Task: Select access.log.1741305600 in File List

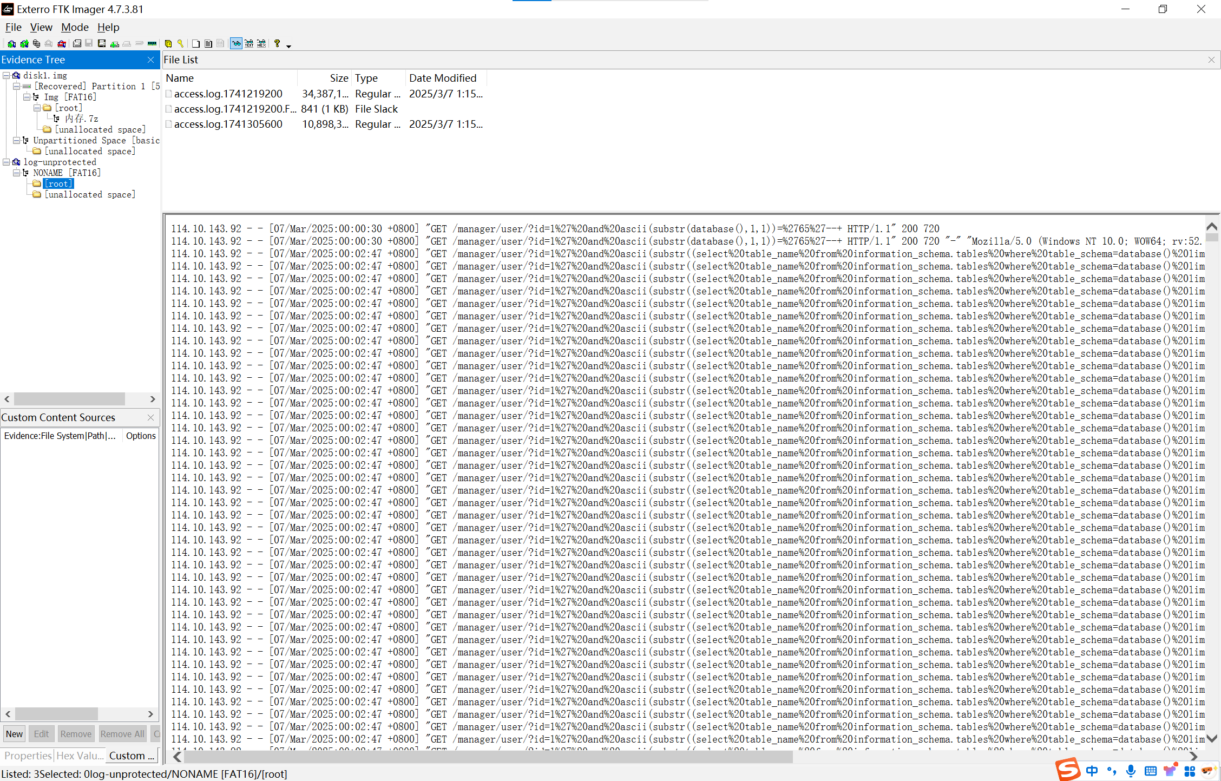Action: pos(228,124)
